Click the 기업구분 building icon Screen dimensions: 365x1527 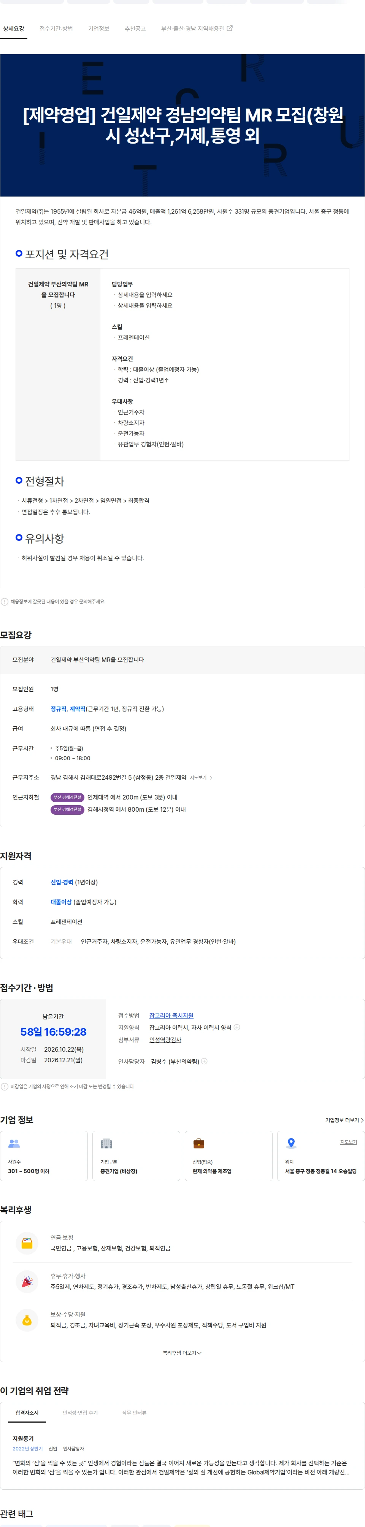point(106,1143)
